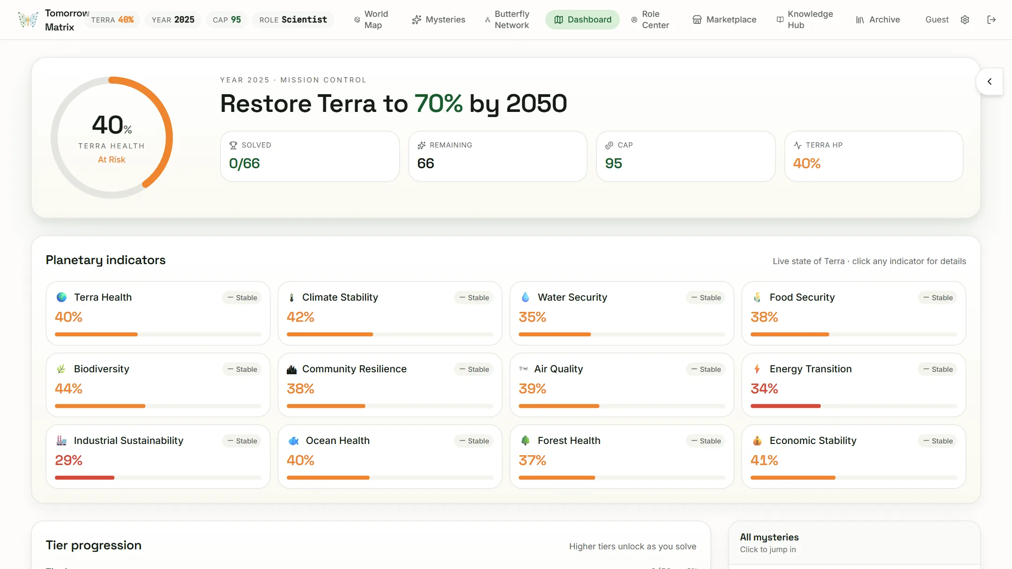This screenshot has height=569, width=1012.
Task: Open the settings gear icon
Action: click(x=965, y=20)
